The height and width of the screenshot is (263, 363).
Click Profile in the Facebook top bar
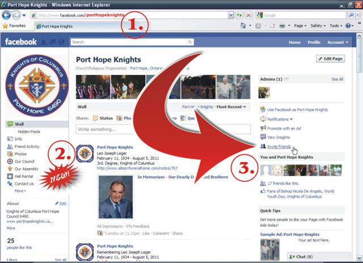[x=314, y=43]
